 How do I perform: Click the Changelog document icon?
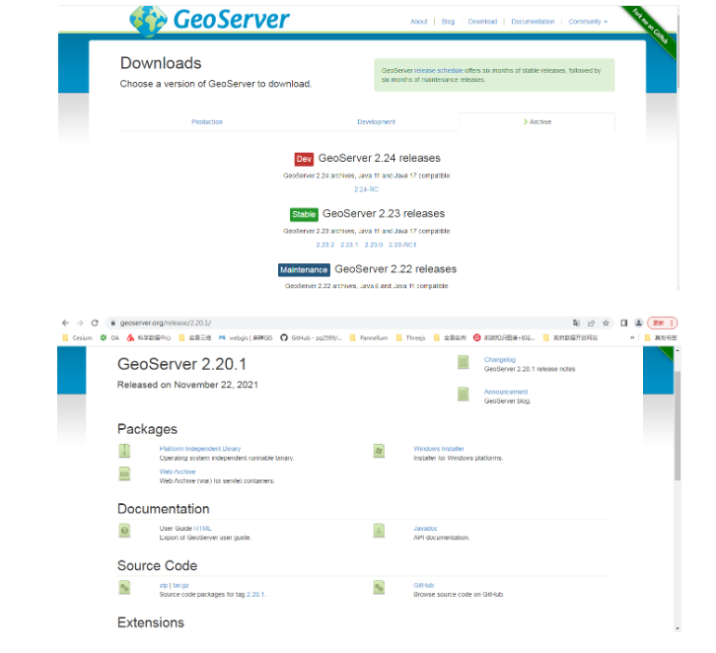coord(463,362)
